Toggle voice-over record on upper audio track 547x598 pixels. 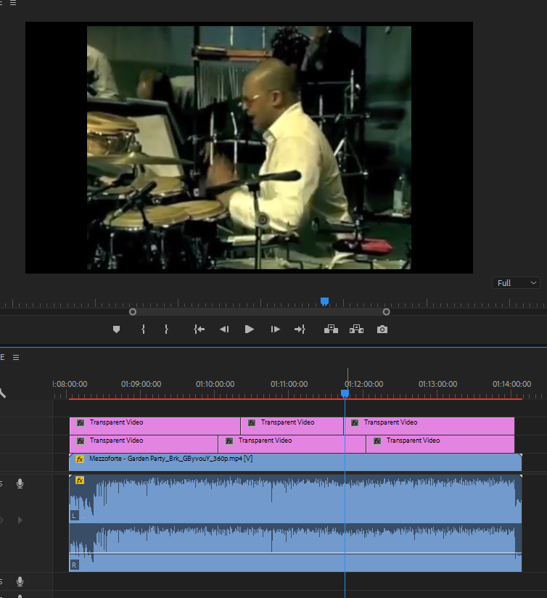coord(20,483)
